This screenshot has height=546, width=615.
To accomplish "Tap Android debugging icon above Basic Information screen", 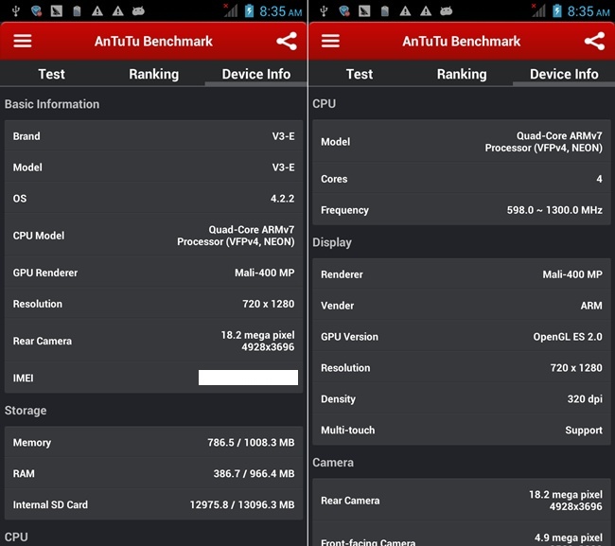I will (138, 11).
